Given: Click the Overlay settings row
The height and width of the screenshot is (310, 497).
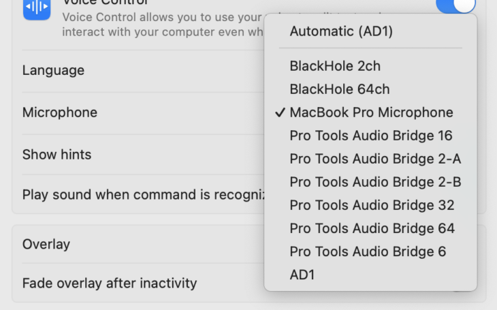Looking at the screenshot, I should [46, 244].
